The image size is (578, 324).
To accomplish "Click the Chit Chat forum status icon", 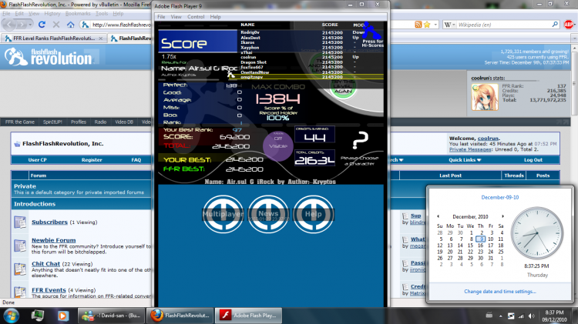I will pyautogui.click(x=20, y=269).
